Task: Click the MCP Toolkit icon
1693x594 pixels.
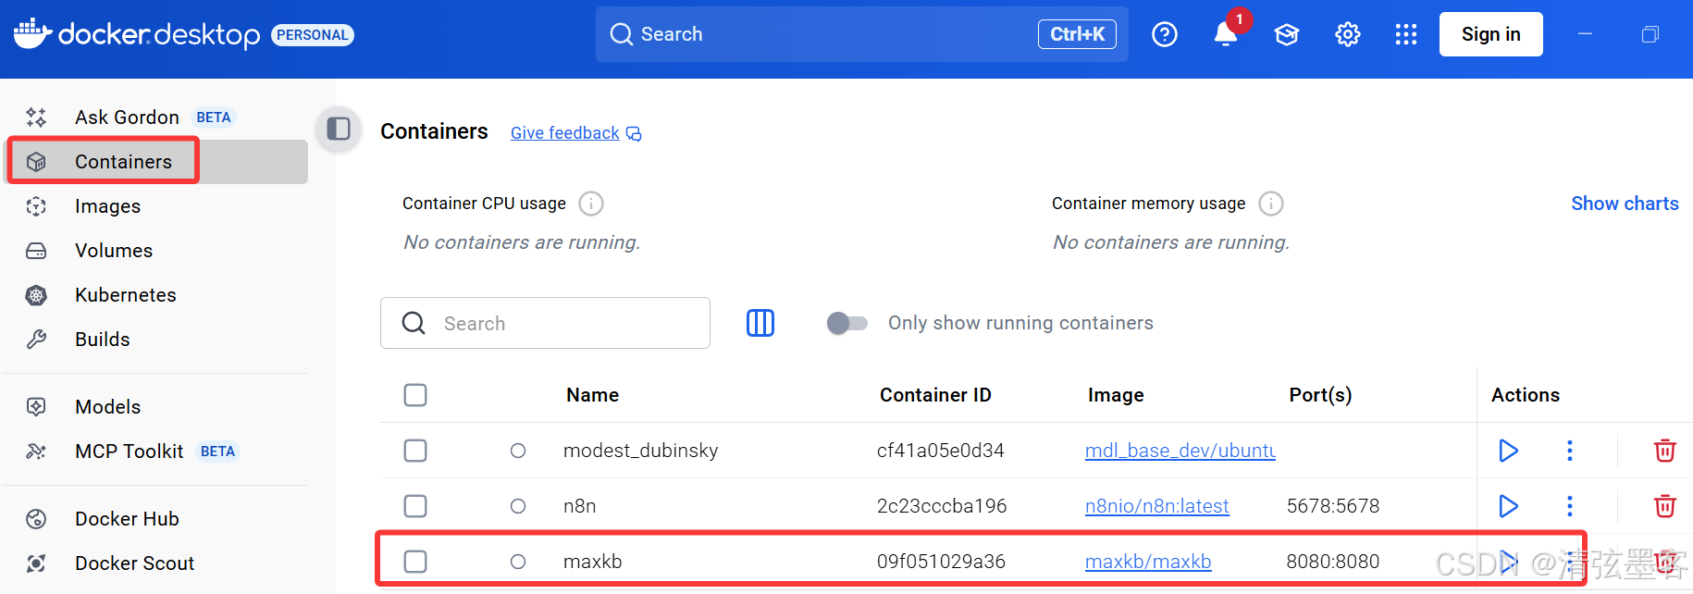Action: [36, 452]
